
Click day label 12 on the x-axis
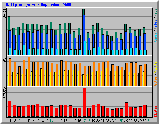point(61,121)
